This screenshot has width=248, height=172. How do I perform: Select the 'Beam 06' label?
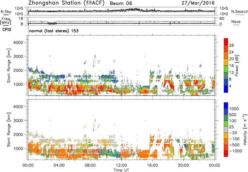click(x=121, y=3)
